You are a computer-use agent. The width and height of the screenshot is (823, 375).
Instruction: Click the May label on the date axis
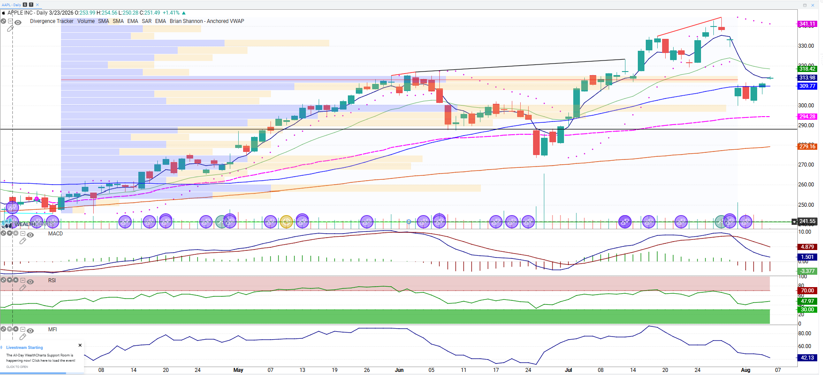(x=238, y=370)
